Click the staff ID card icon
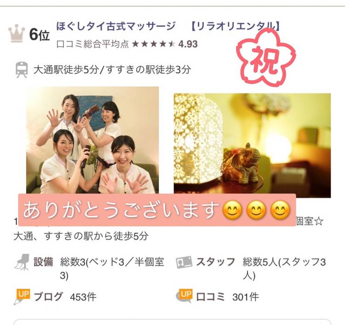 pos(184,262)
